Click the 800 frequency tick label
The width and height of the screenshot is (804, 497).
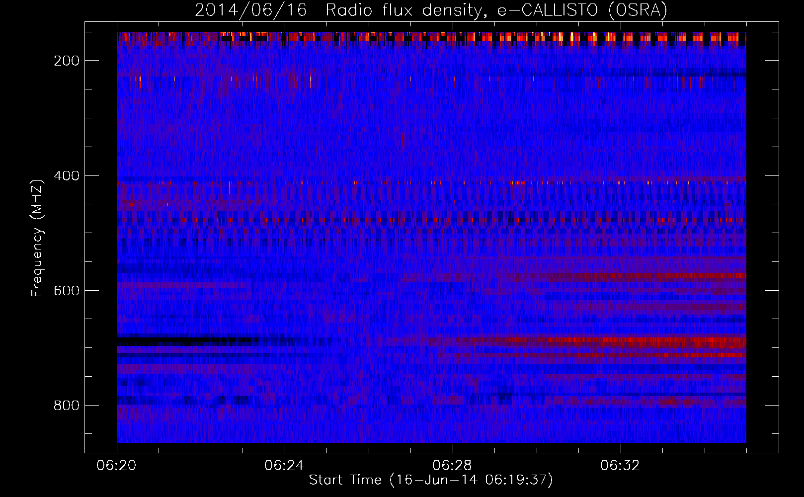pyautogui.click(x=67, y=406)
